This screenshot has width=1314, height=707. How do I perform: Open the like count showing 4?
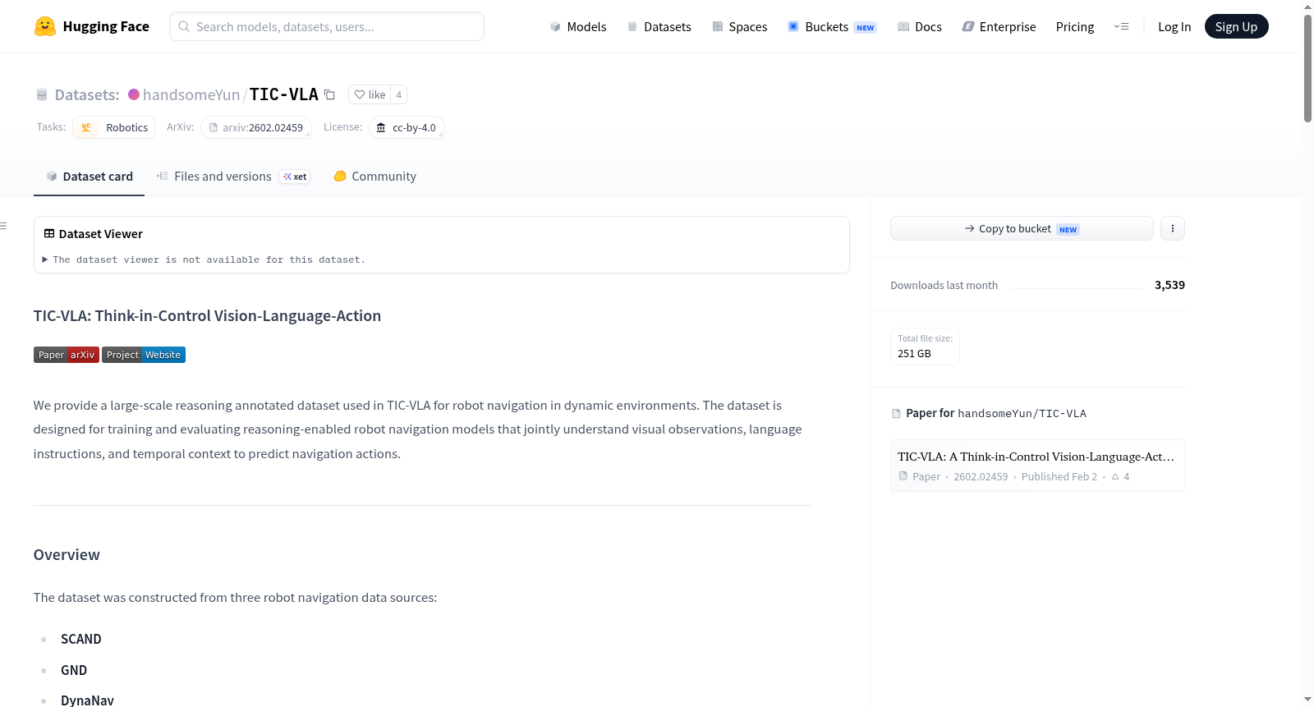(x=399, y=94)
